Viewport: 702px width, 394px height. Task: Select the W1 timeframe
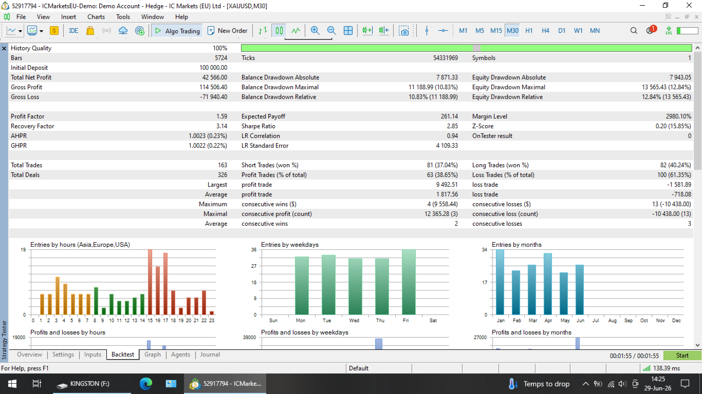578,31
